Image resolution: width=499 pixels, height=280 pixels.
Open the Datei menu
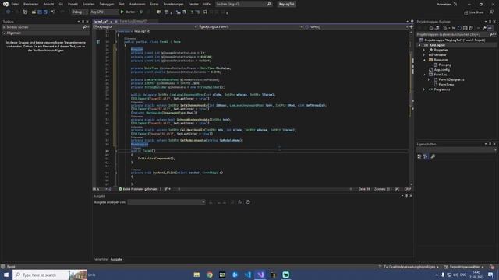tap(15, 4)
